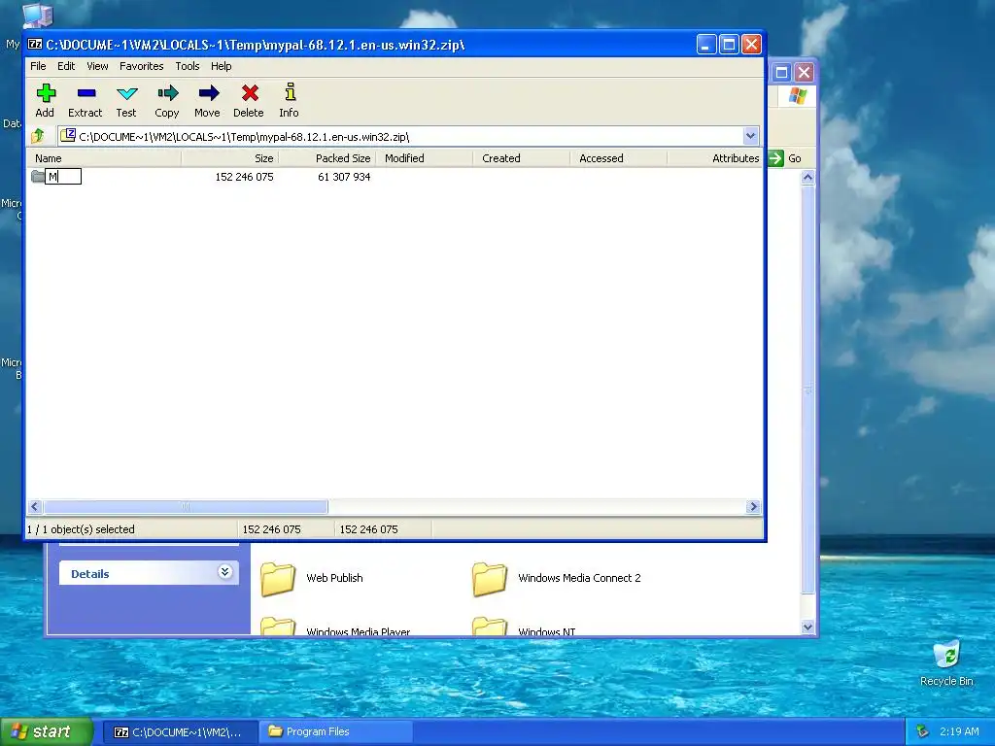Screen dimensions: 995x746
Task: Click the Start button
Action: [47, 732]
